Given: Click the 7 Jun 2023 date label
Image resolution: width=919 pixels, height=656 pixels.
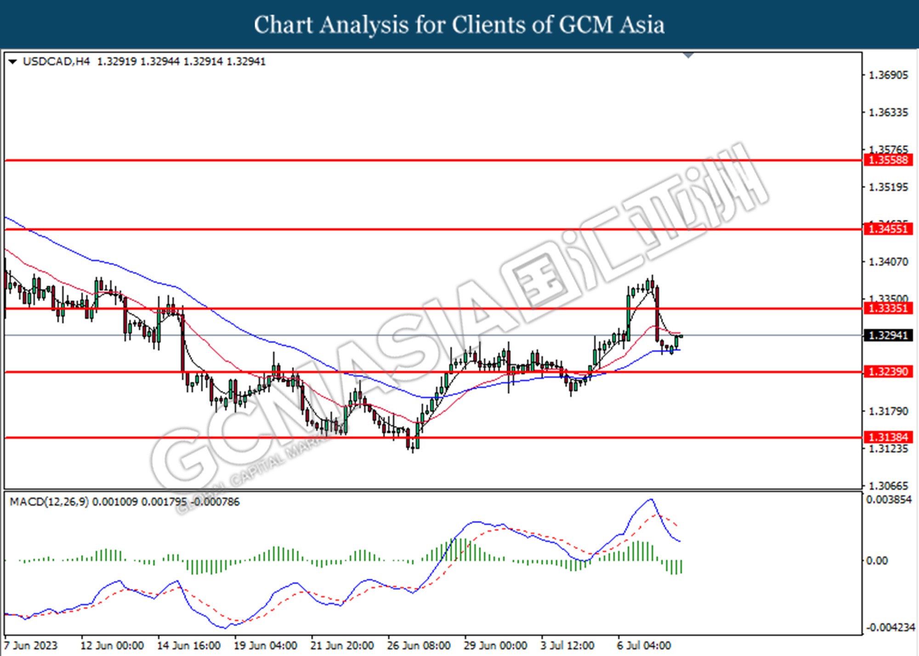Looking at the screenshot, I should (x=31, y=645).
